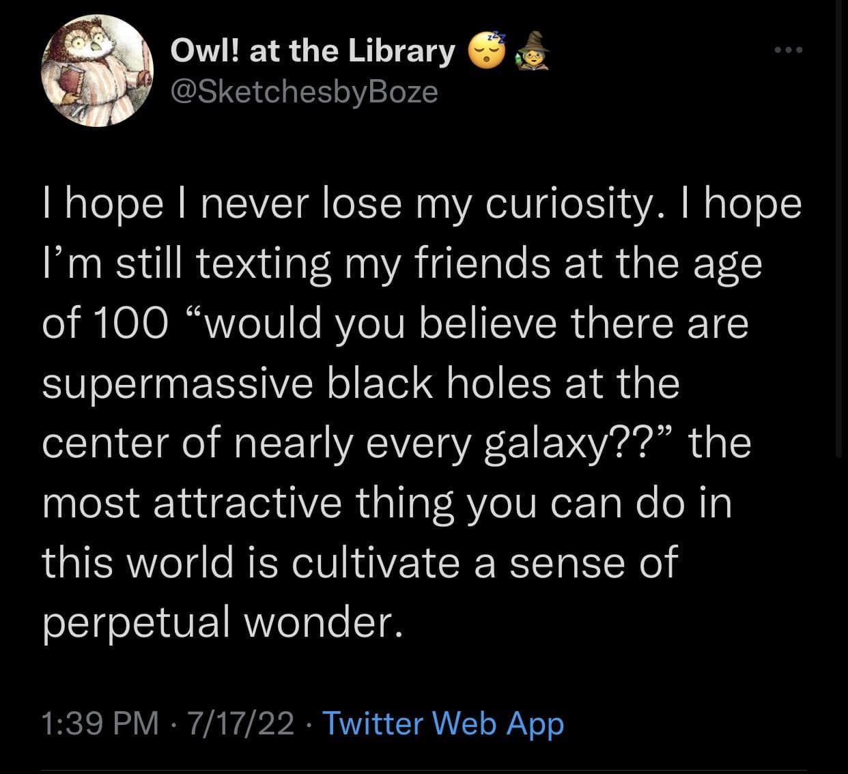Click the 1:39 PM timestamp
The width and height of the screenshot is (848, 774).
tap(99, 723)
